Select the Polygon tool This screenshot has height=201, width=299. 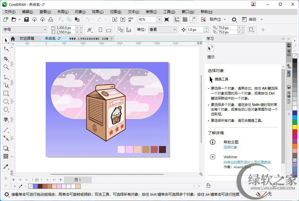click(6, 110)
